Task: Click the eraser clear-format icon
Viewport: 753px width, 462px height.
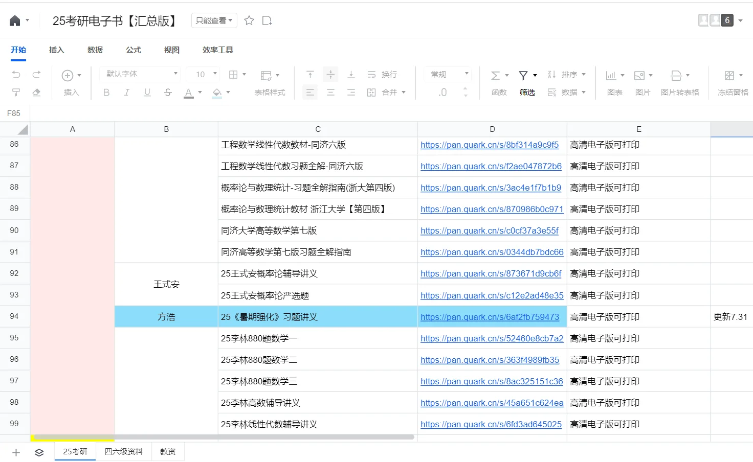Action: pos(36,93)
